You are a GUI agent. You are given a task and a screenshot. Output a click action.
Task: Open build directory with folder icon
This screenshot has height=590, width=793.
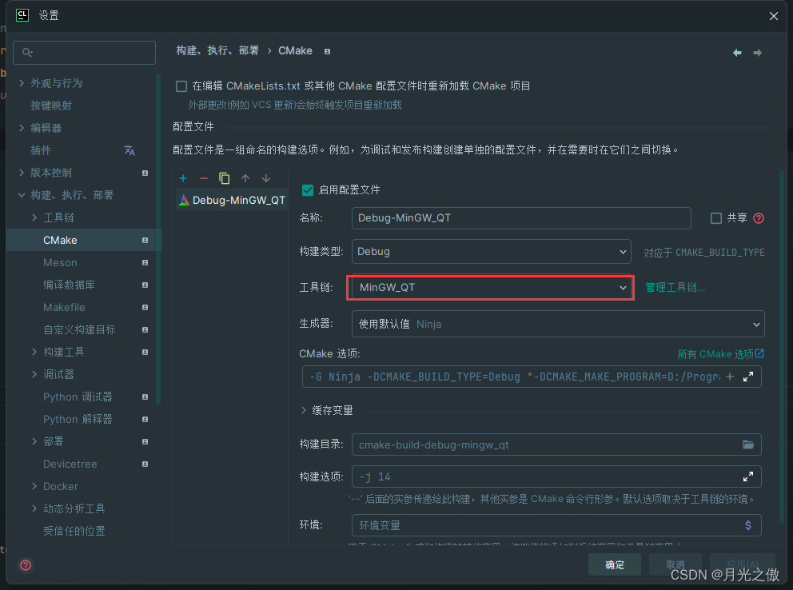[x=748, y=444]
